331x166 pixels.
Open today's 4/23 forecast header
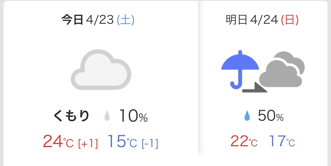pos(98,20)
